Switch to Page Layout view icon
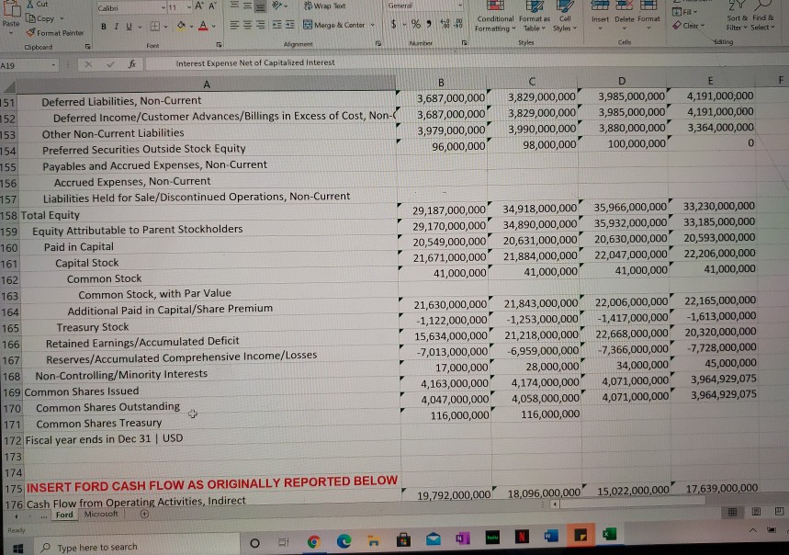Image resolution: width=789 pixels, height=555 pixels. click(x=756, y=512)
